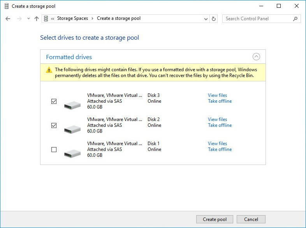Image resolution: width=306 pixels, height=228 pixels.
Task: View files on Disk 1
Action: coord(217,144)
